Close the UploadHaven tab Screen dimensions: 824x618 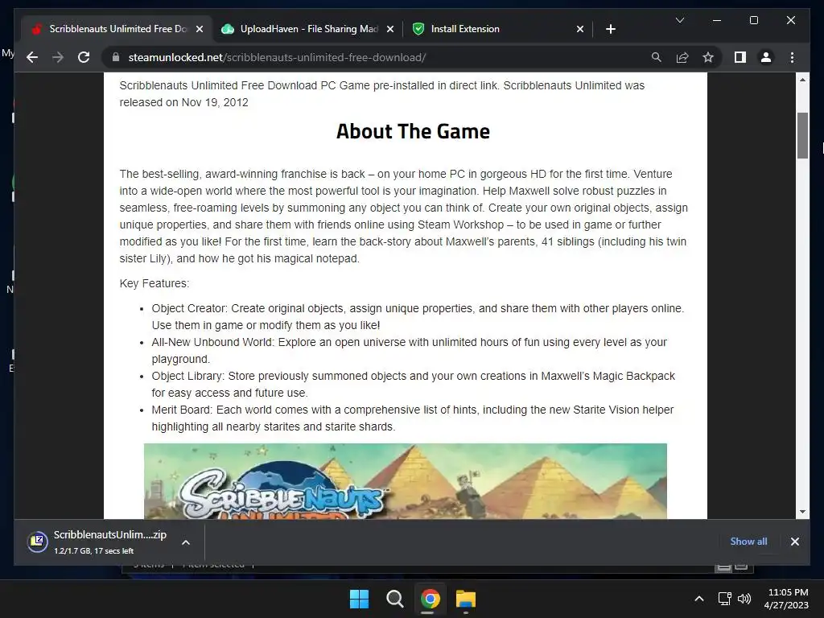click(390, 29)
